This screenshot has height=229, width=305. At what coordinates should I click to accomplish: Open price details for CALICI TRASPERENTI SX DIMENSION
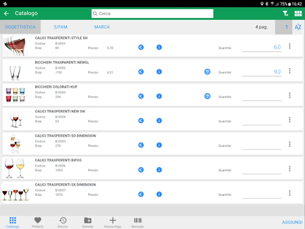[141, 194]
